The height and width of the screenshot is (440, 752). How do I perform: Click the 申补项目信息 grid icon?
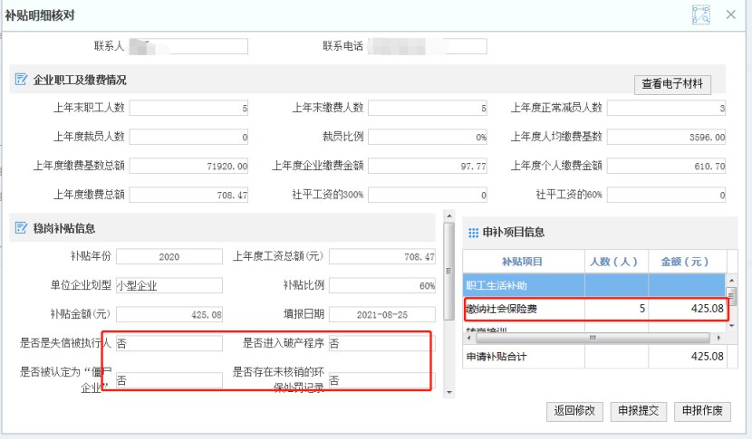point(473,232)
